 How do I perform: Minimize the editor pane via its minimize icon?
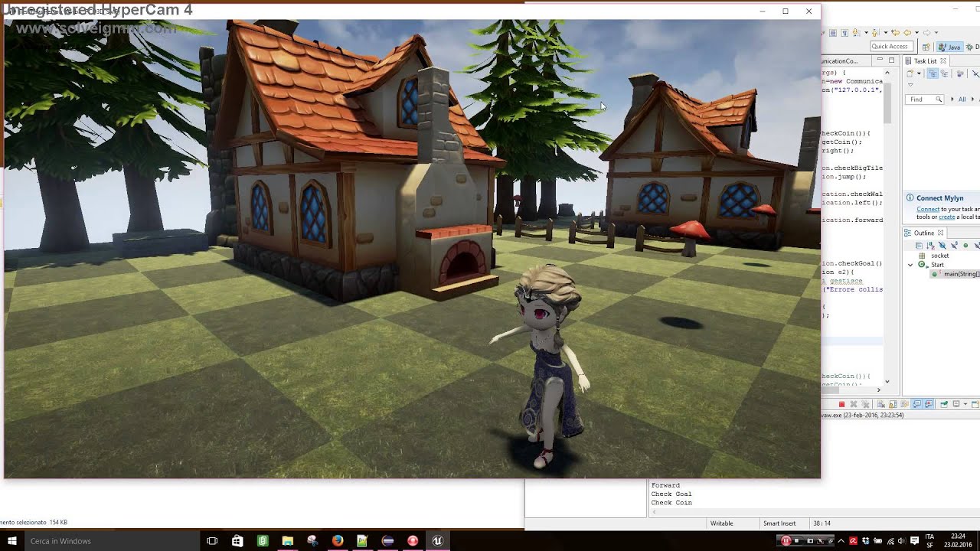[x=880, y=60]
